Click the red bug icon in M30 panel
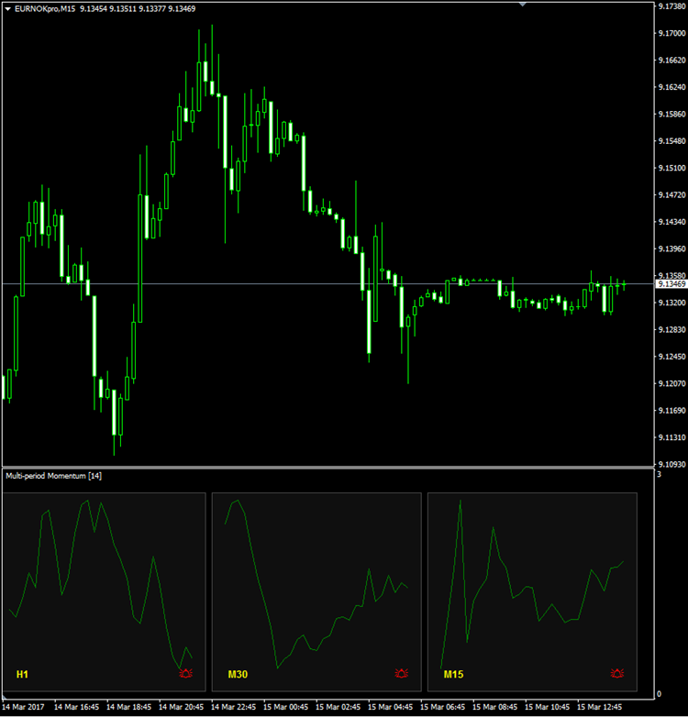The width and height of the screenshot is (688, 717). pyautogui.click(x=401, y=674)
